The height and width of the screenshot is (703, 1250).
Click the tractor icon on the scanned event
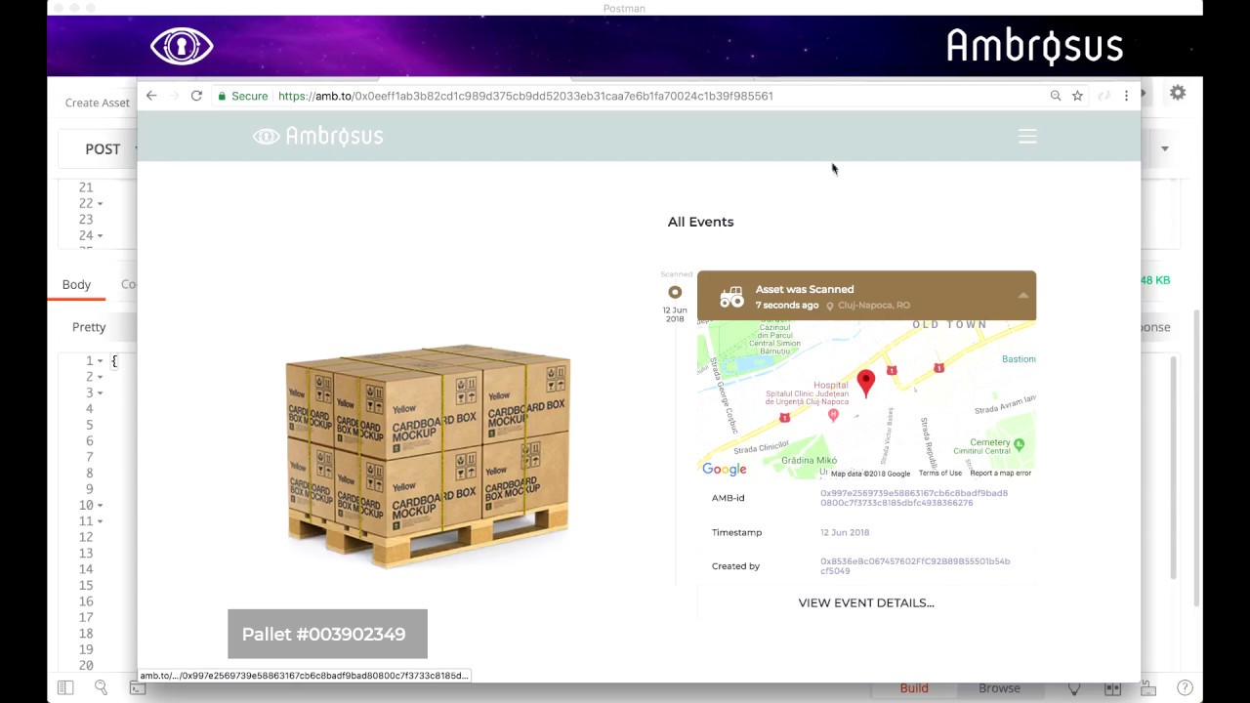[x=731, y=297]
